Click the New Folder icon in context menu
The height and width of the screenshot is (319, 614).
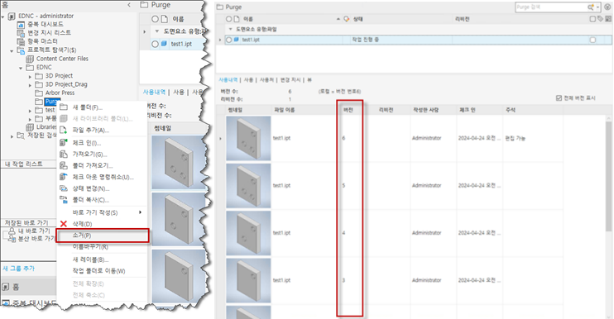pyautogui.click(x=64, y=107)
